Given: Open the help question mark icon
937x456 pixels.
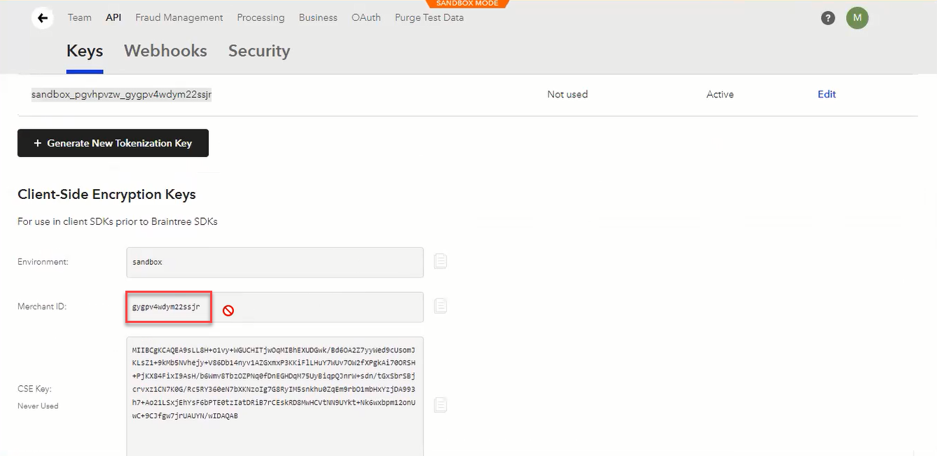Looking at the screenshot, I should click(x=828, y=18).
